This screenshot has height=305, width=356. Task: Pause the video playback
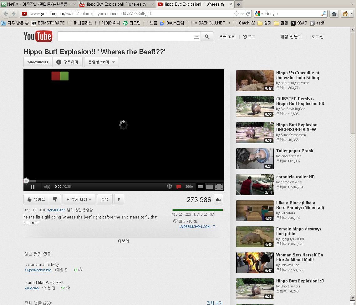(x=33, y=187)
